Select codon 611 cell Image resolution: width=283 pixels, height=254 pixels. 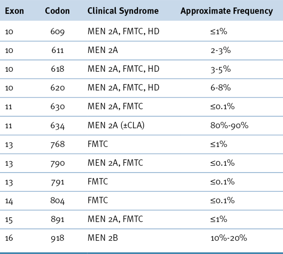point(57,51)
